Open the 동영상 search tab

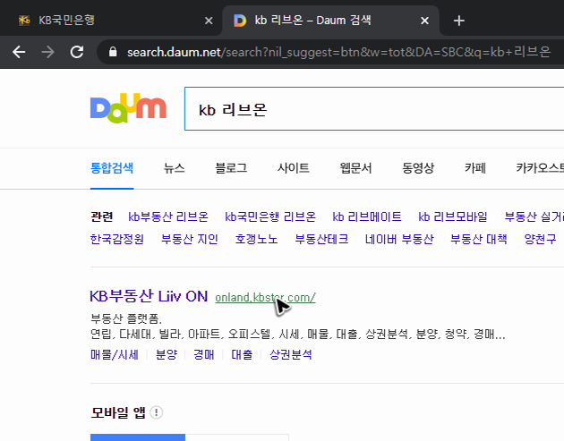(418, 168)
